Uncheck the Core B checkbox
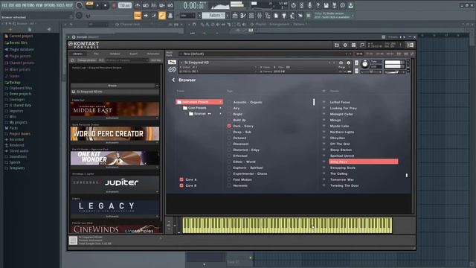This screenshot has width=476, height=268. click(181, 185)
